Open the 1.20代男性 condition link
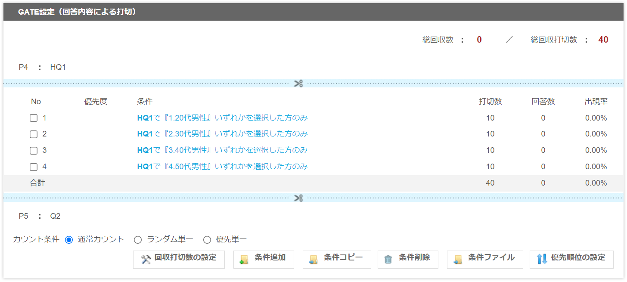Screen dimensions: 627x282 click(222, 118)
